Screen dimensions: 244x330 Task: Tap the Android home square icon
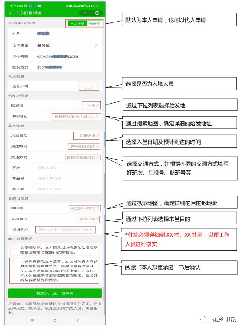[55, 321]
